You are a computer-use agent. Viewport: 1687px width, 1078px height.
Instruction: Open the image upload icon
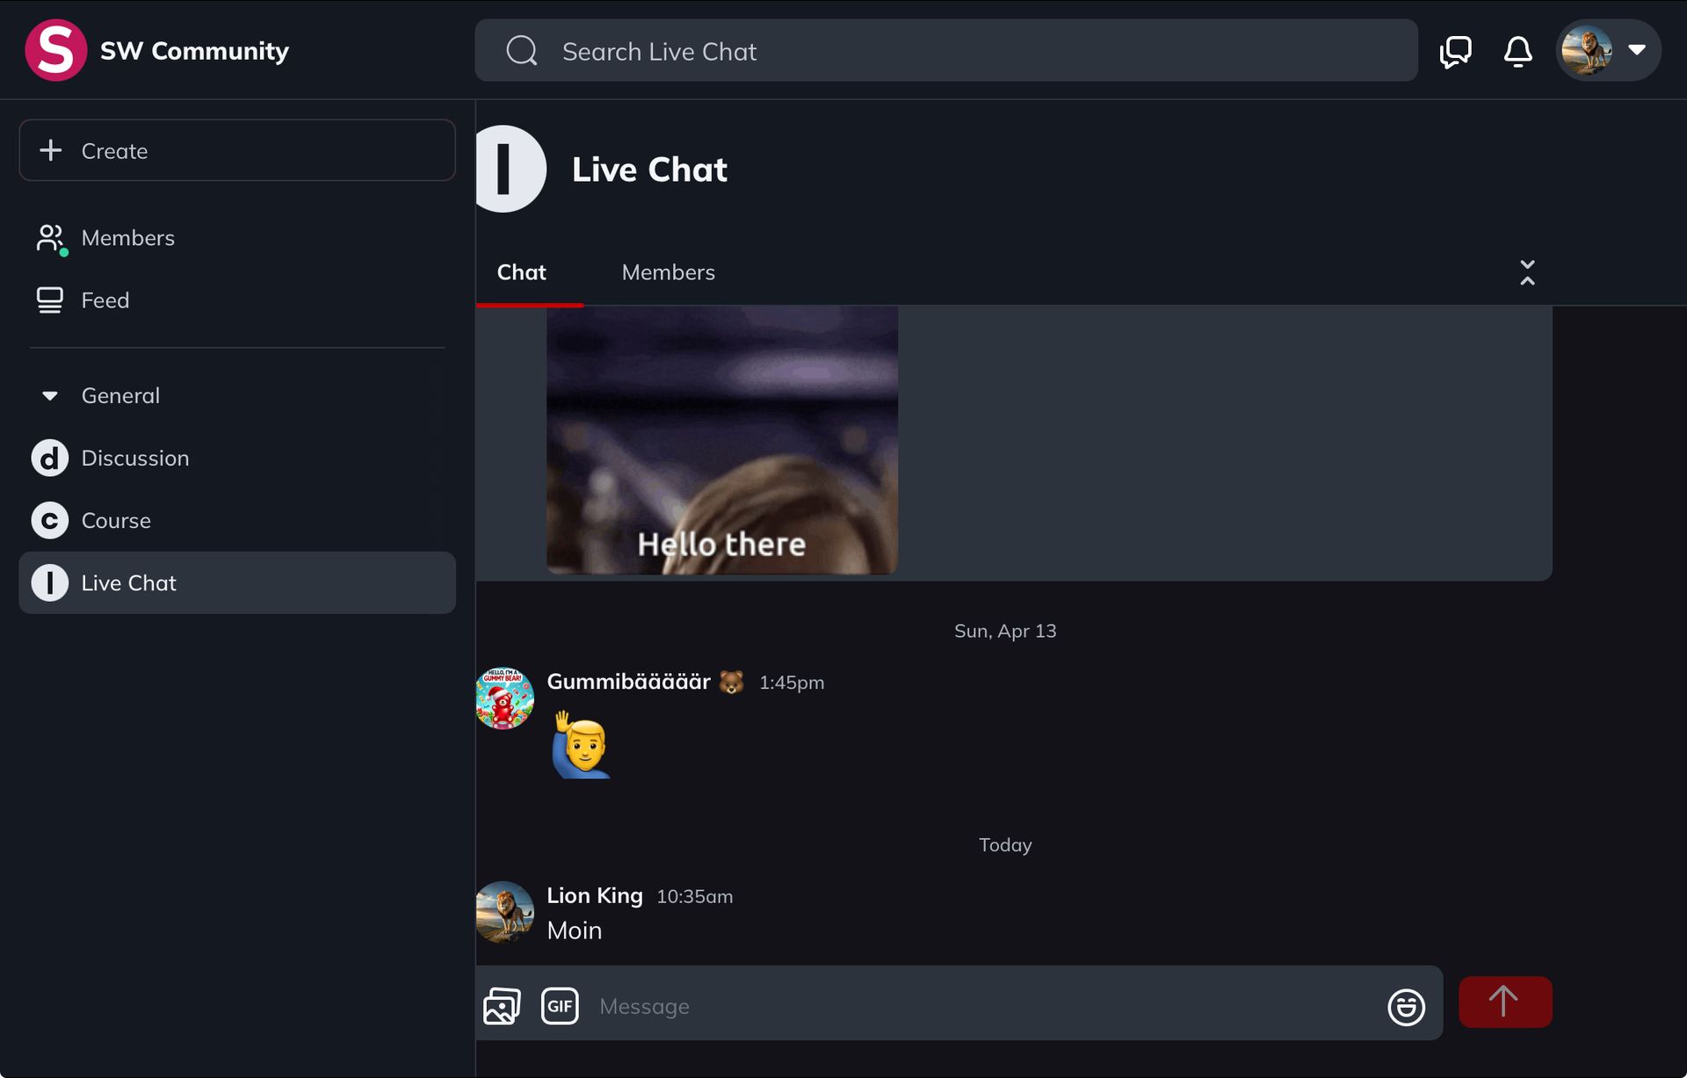coord(502,1006)
